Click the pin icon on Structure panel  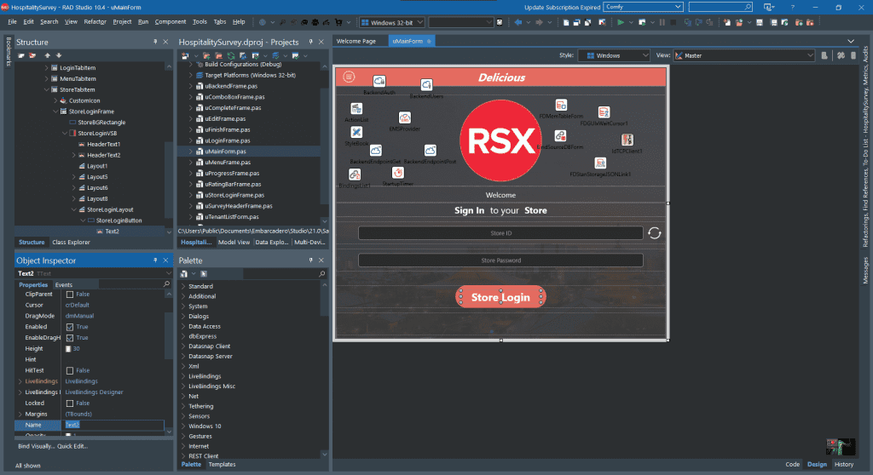click(x=155, y=42)
